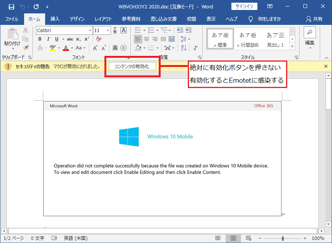Viewport: 332px width, 243px height.
Task: Open the ファイル tab
Action: [x=11, y=19]
